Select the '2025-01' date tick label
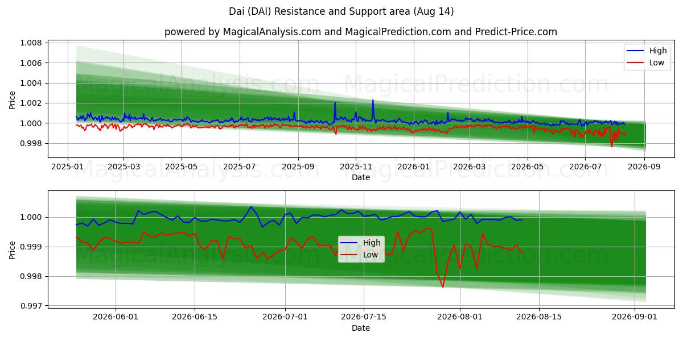683x341 pixels. [68, 167]
